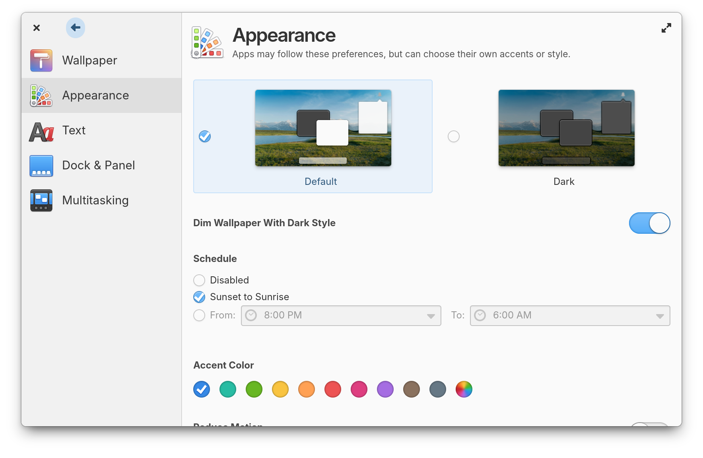Click the Wallpaper paint roller icon
Viewport: 703px width, 458px height.
tap(41, 60)
